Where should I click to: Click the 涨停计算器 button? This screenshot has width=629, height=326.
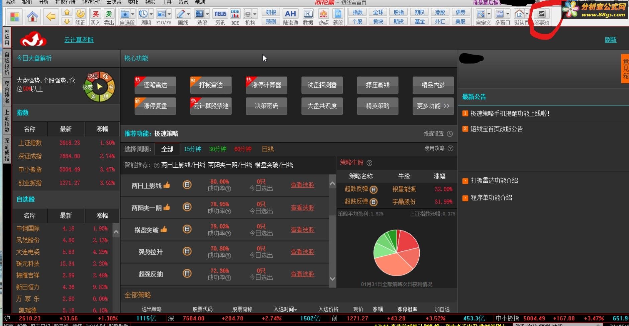[x=266, y=85]
